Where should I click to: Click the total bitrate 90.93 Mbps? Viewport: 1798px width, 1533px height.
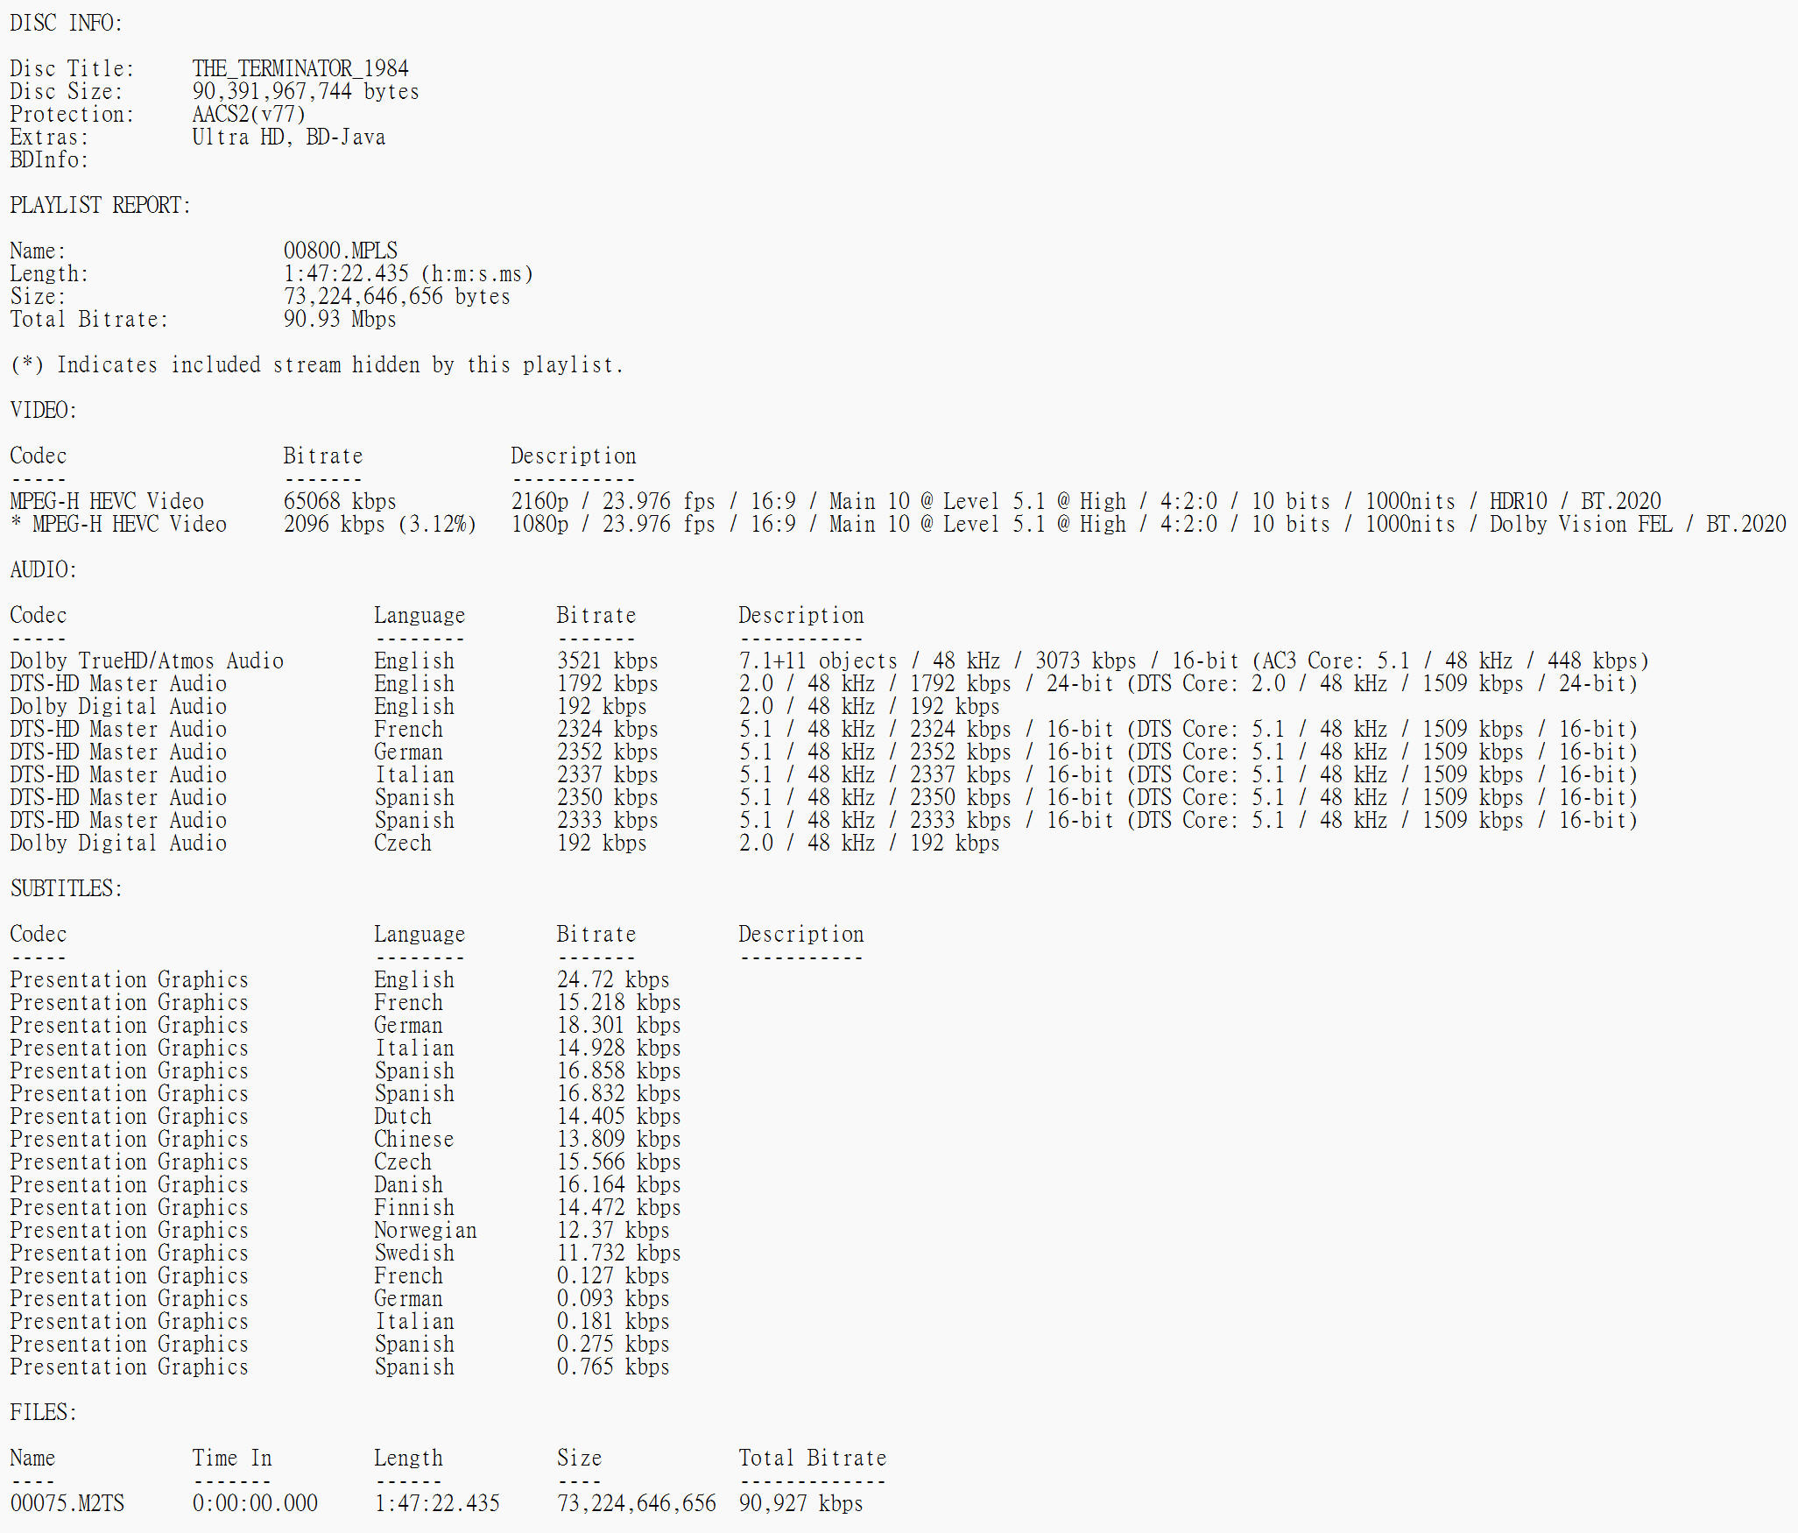pyautogui.click(x=340, y=319)
